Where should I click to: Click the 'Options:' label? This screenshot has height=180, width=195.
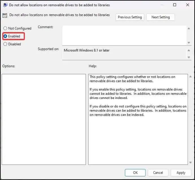[x=8, y=66]
